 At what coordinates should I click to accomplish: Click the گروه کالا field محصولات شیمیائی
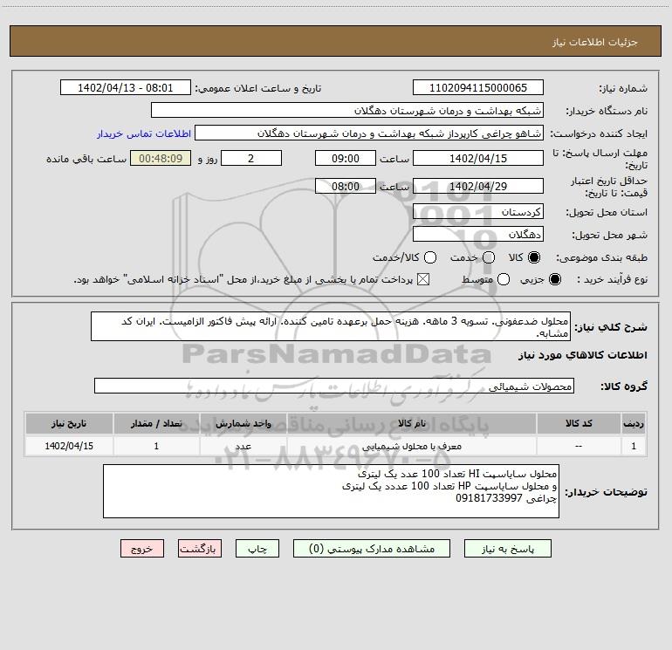tap(334, 386)
